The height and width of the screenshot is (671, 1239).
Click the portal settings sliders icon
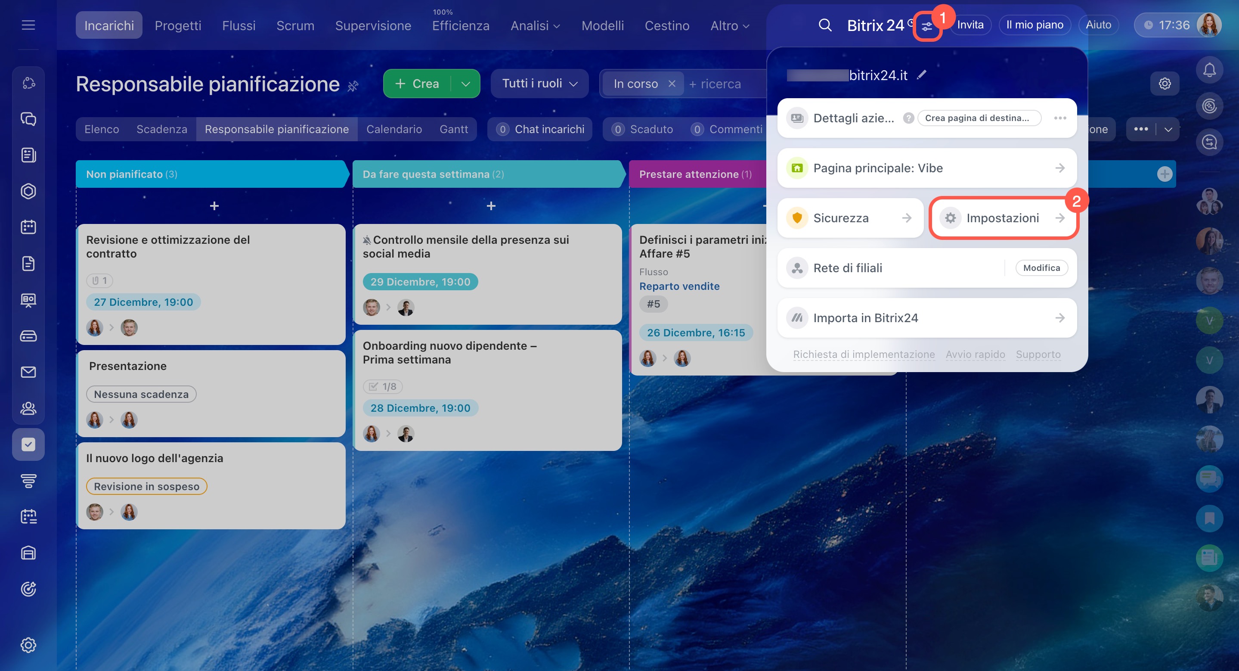click(x=926, y=27)
